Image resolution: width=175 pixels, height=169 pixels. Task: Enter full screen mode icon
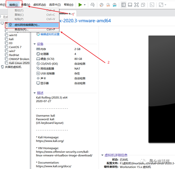coord(136,5)
